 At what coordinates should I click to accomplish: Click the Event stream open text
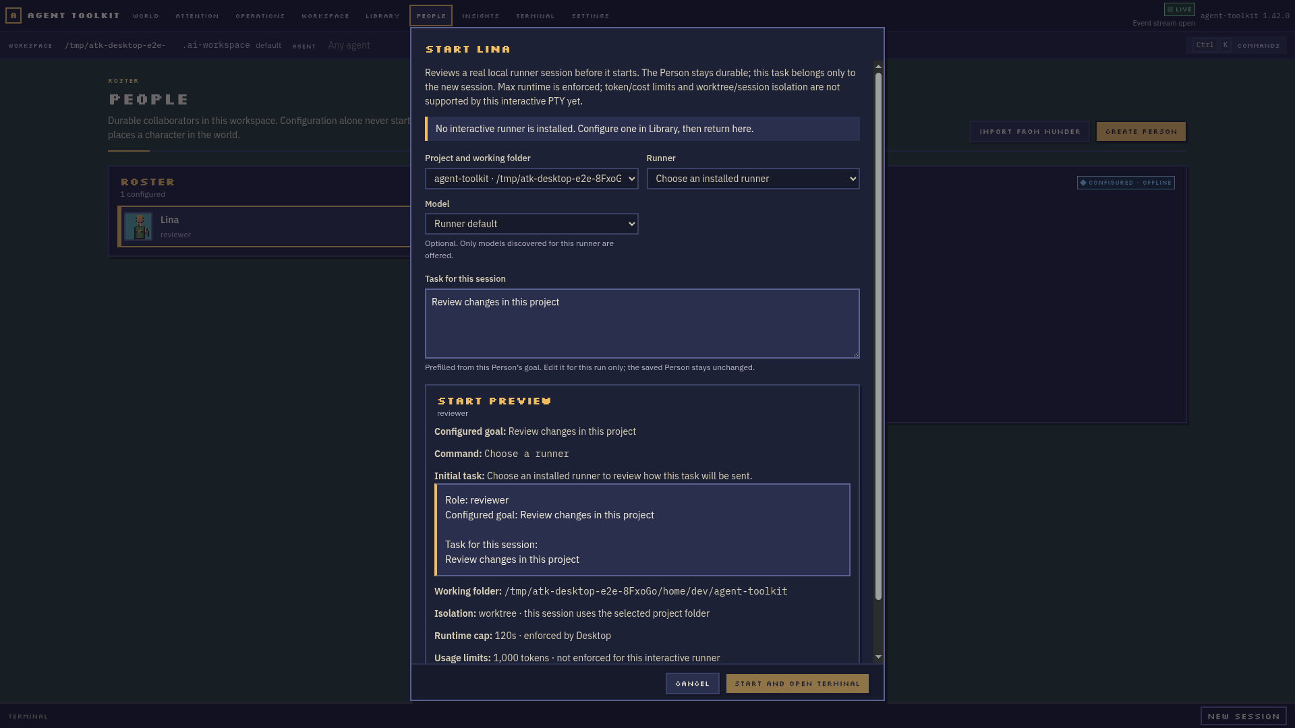click(x=1163, y=23)
